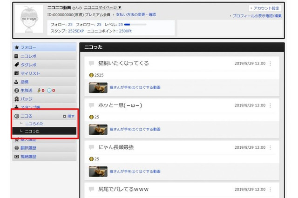Screen dimensions: 298x198
Task: Open video thumbnail under にゃん長類最強
Action: point(98,172)
